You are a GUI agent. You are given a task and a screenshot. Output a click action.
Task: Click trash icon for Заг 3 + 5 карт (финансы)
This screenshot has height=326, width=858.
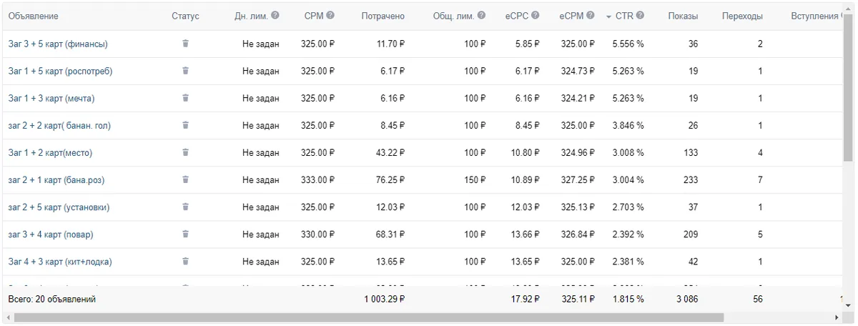(185, 44)
